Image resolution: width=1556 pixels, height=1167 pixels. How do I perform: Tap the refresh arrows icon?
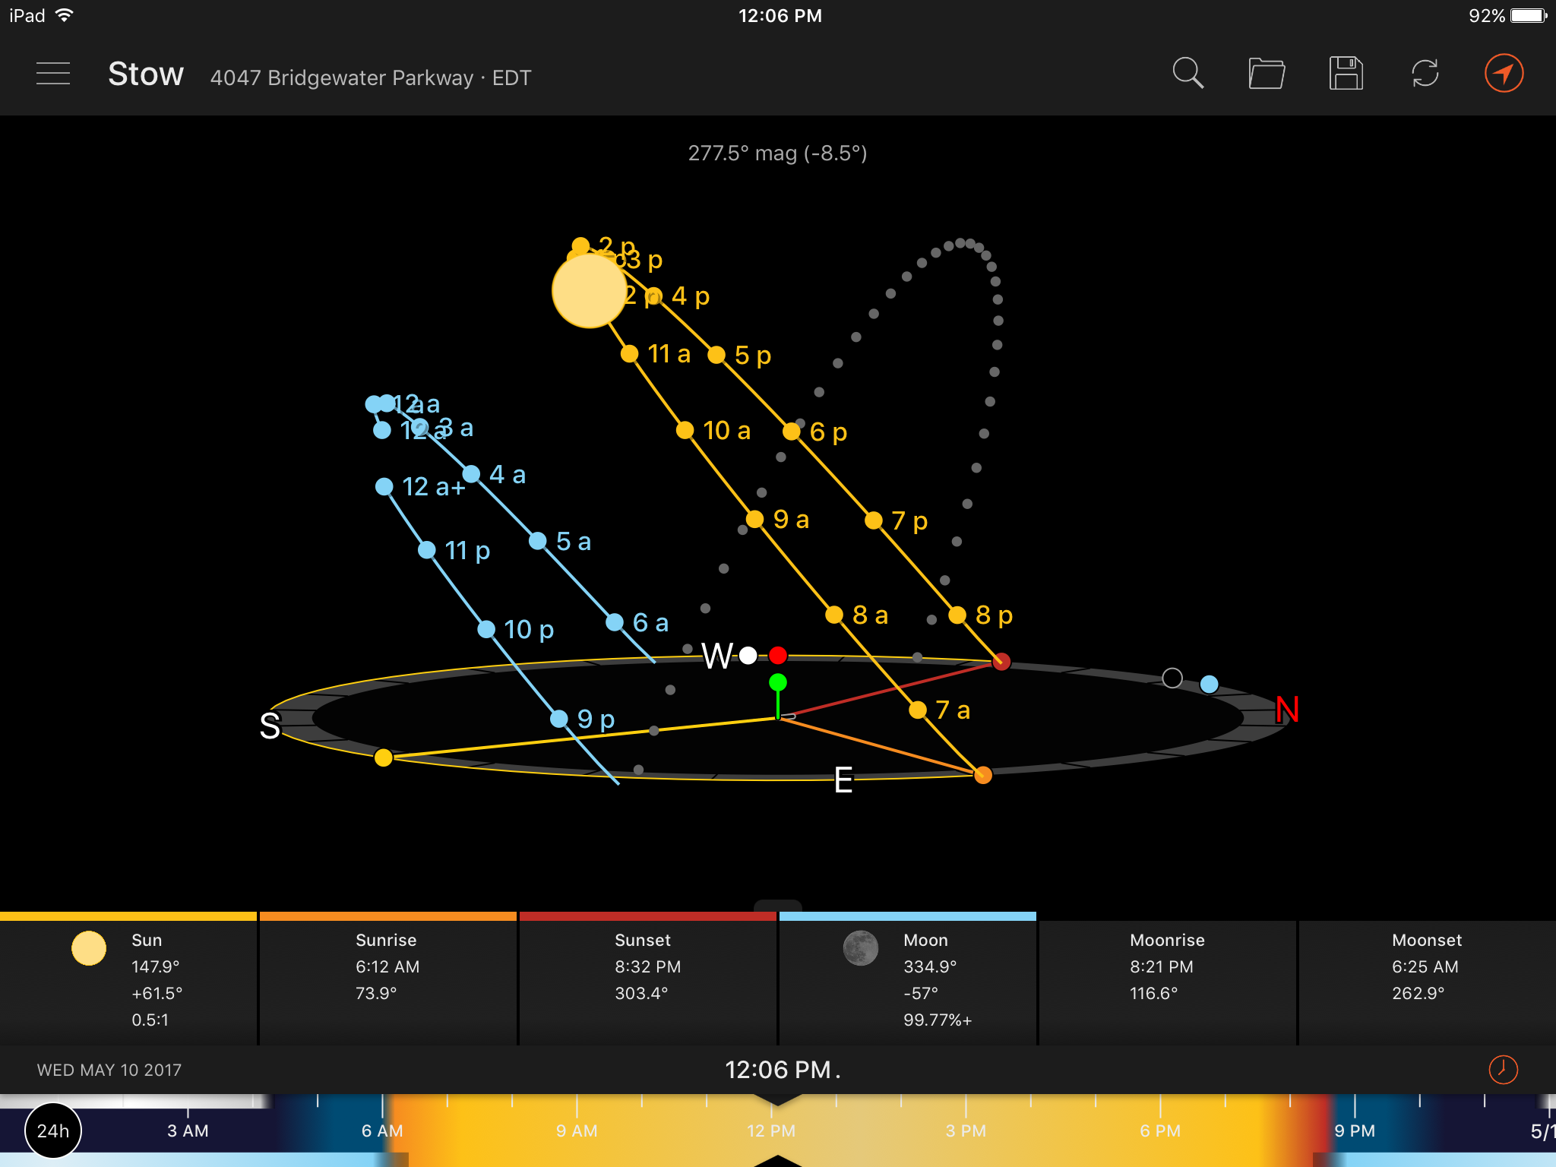tap(1425, 74)
